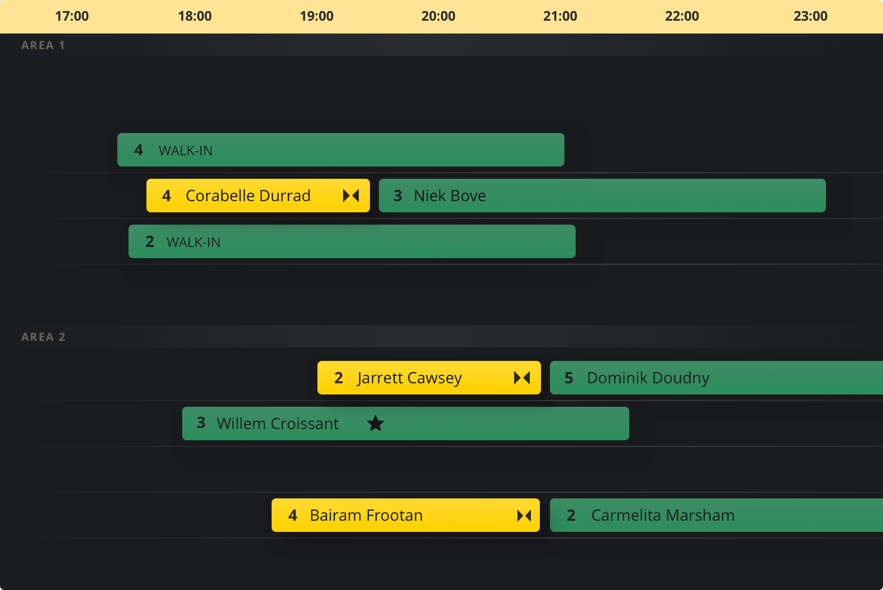Select the 21:00 timeline header

[560, 16]
